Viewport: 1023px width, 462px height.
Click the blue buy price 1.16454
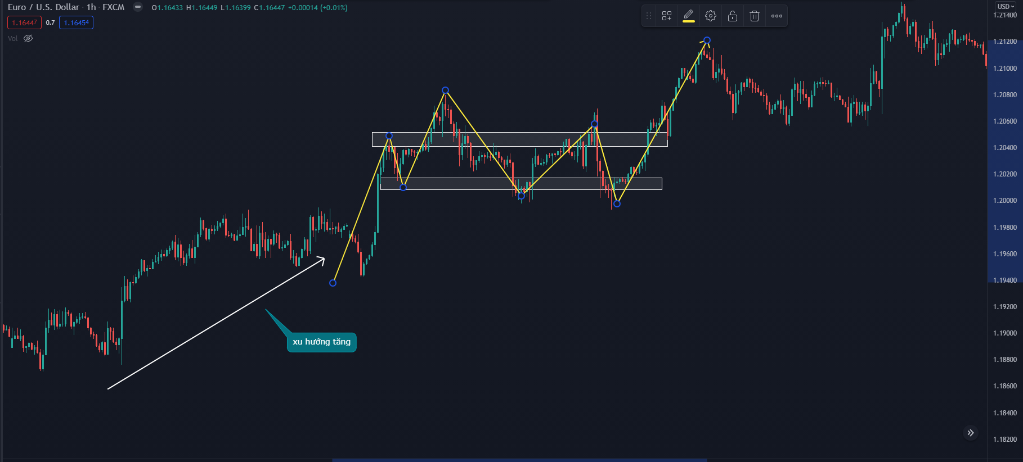[76, 23]
